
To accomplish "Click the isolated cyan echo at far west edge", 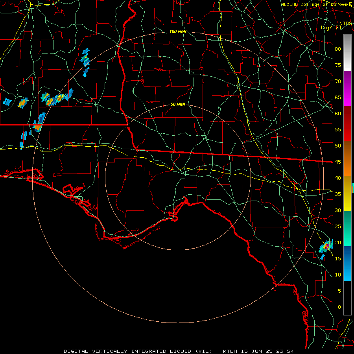I will [7, 101].
